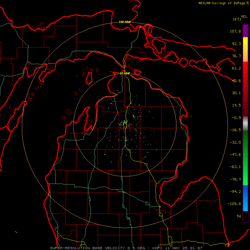Click the 14.5 velocity scale value
This screenshot has height=250, width=250.
click(236, 105)
